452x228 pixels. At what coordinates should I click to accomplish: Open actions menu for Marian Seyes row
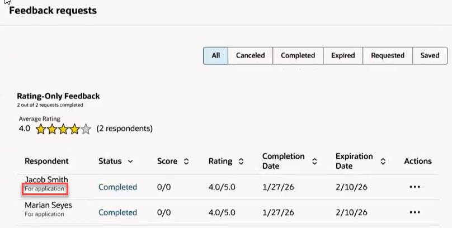coord(415,212)
